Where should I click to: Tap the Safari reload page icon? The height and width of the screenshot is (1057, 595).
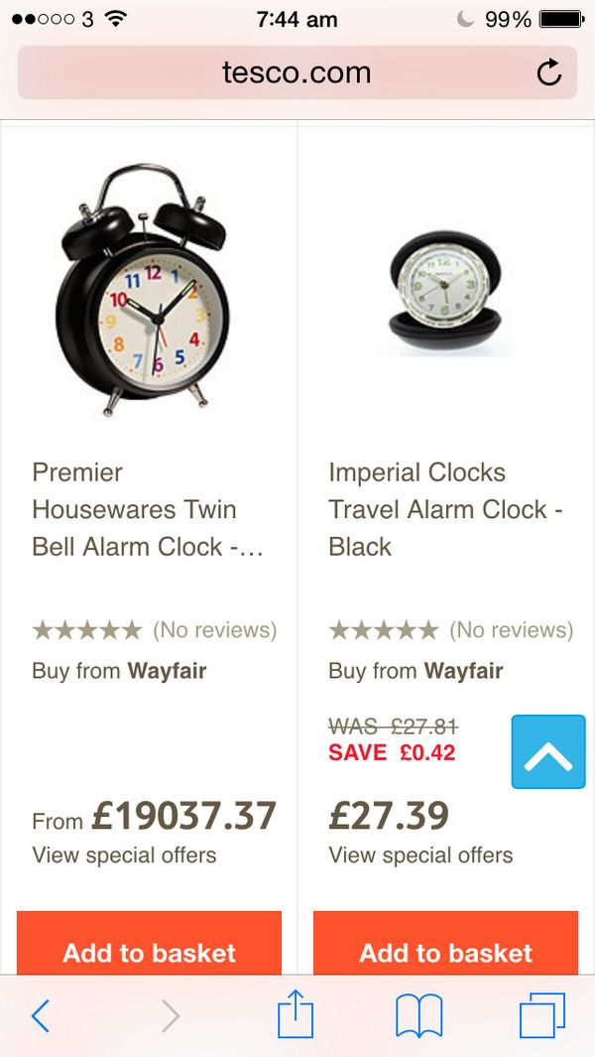(548, 72)
